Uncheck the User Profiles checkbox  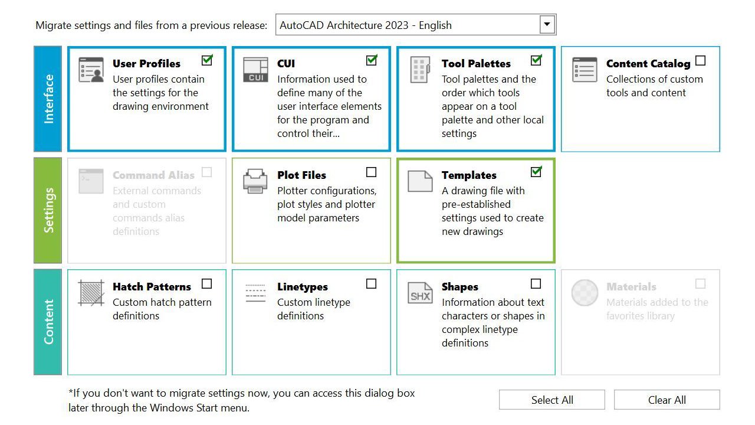pos(207,60)
